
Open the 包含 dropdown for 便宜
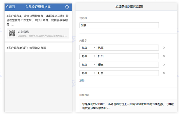point(88,65)
